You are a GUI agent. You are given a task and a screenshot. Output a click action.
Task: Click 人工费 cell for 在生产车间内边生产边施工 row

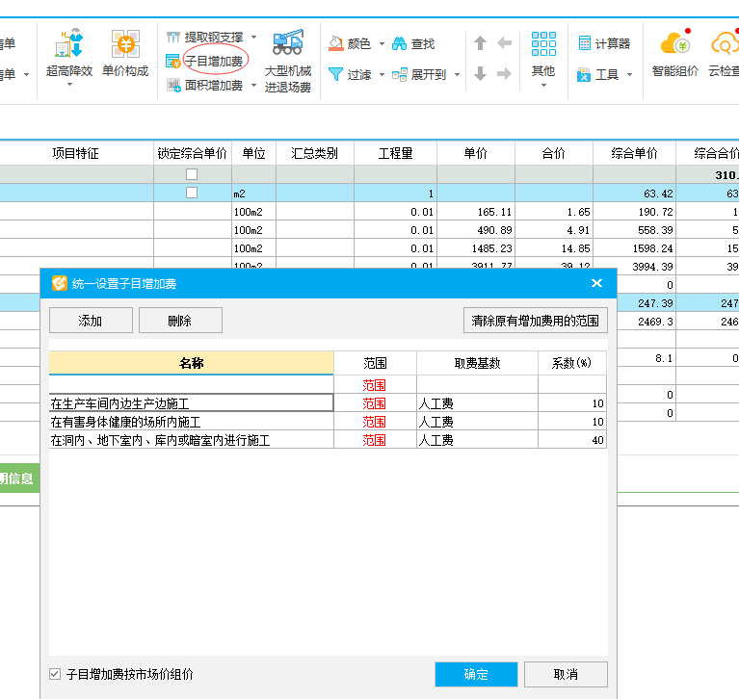click(x=477, y=403)
